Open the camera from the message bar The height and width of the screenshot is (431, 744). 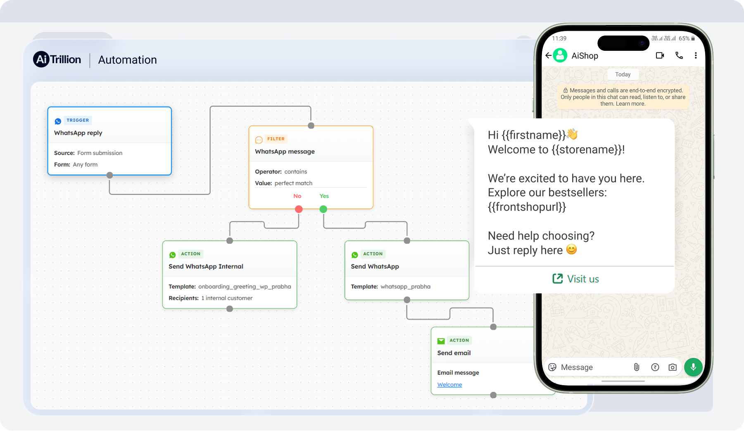673,367
